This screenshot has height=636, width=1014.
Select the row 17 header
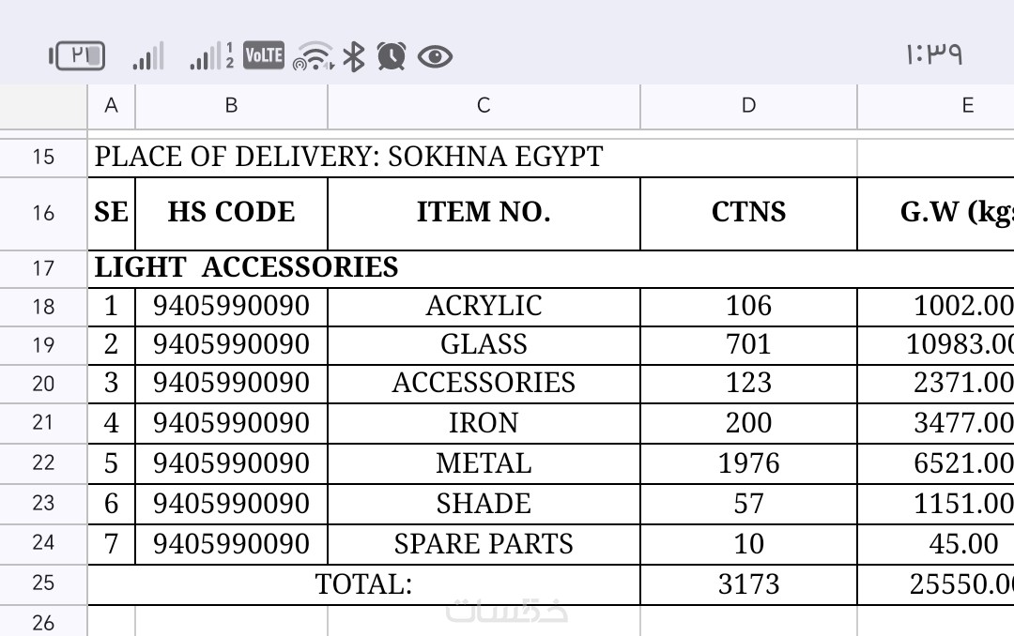click(x=43, y=268)
